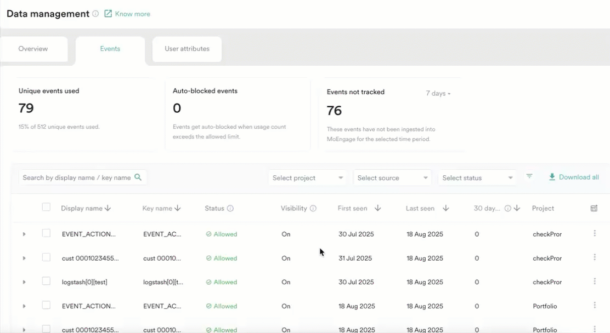Expand the logstash[0][test] row
This screenshot has width=610, height=333.
coord(24,282)
